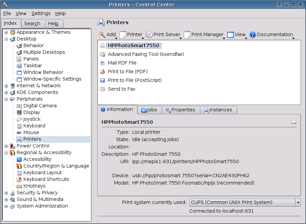Click the Power Control category icon
The height and width of the screenshot is (224, 306).
[x=12, y=146]
